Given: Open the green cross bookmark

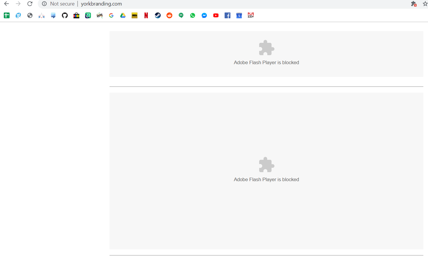Looking at the screenshot, I should (7, 15).
